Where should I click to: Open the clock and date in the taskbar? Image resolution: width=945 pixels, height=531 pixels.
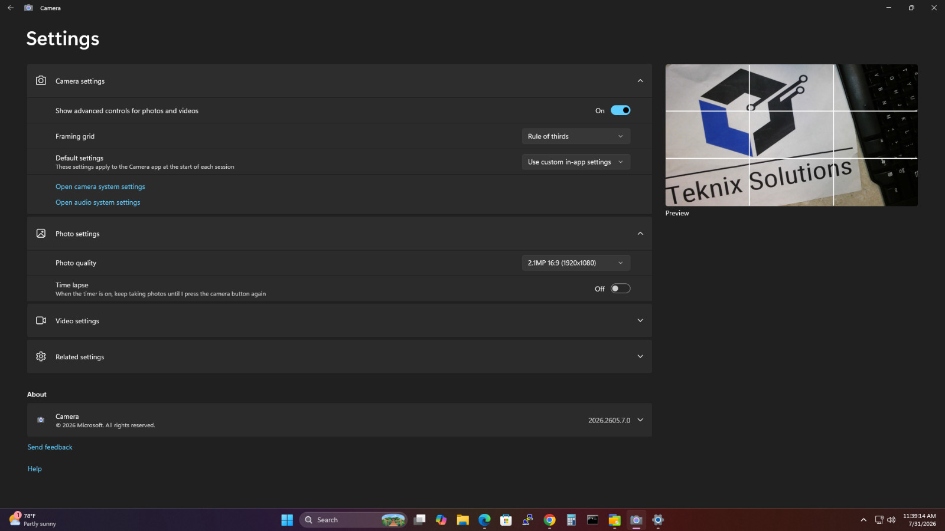pos(920,520)
